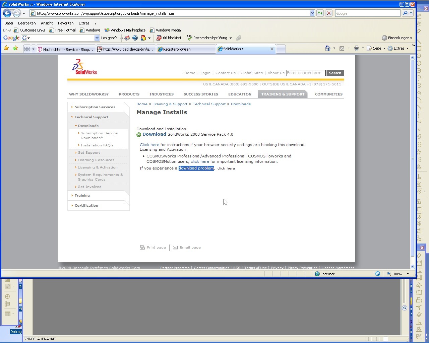Open the address bar history dropdown

click(312, 13)
